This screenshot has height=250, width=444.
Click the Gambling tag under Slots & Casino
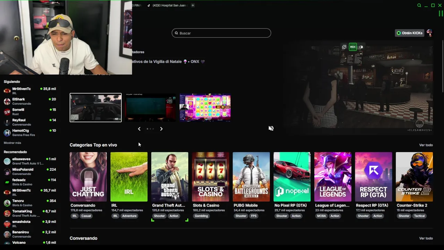coord(201,216)
